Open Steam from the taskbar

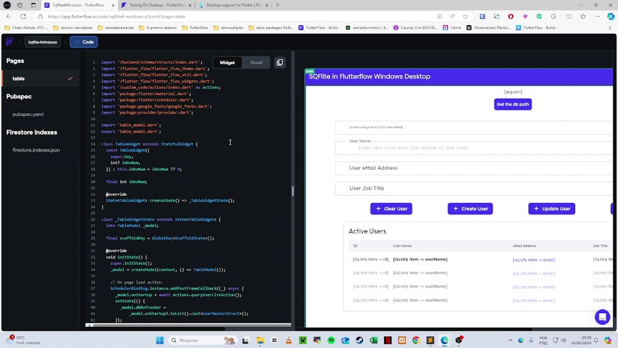(359, 340)
